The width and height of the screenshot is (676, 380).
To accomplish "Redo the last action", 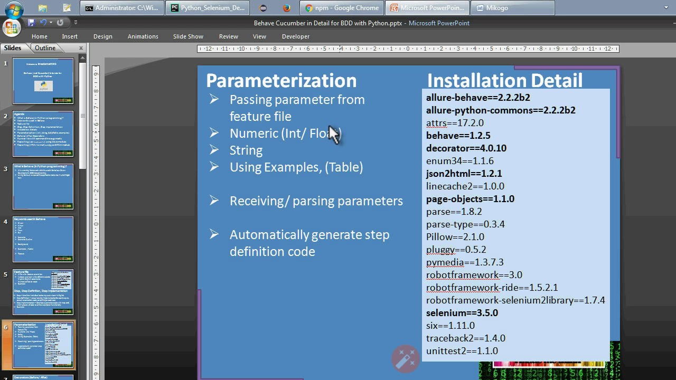I will [60, 22].
